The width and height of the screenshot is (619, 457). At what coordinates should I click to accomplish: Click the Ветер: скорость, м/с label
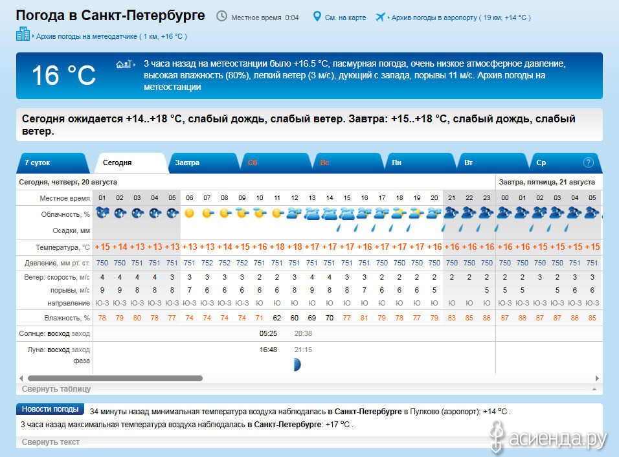click(57, 278)
